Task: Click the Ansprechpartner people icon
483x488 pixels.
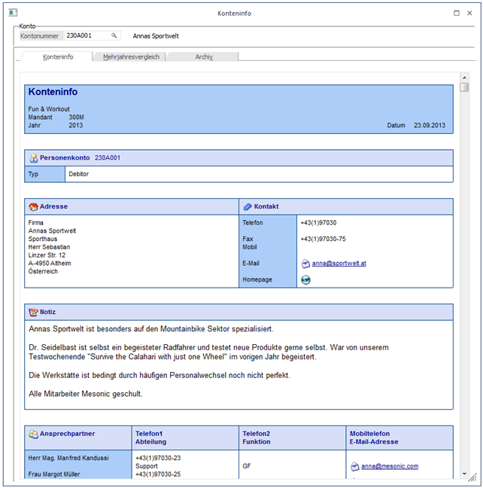Action: (33, 434)
